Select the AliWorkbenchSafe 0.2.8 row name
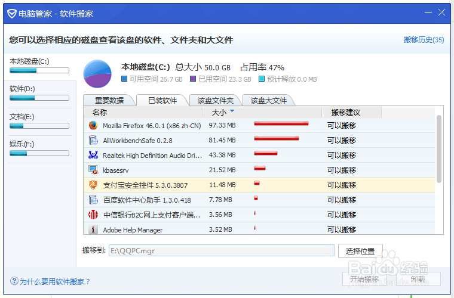The image size is (454, 298). click(137, 141)
